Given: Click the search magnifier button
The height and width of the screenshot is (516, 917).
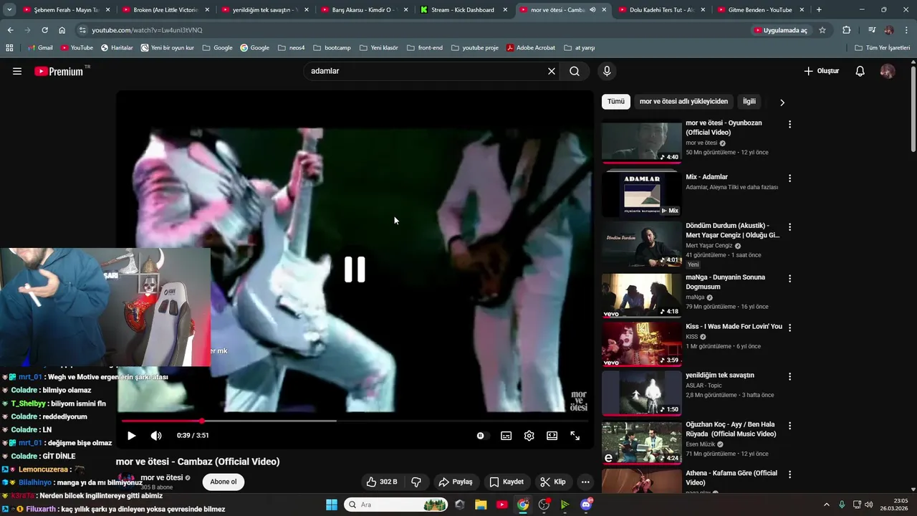Looking at the screenshot, I should 575,71.
